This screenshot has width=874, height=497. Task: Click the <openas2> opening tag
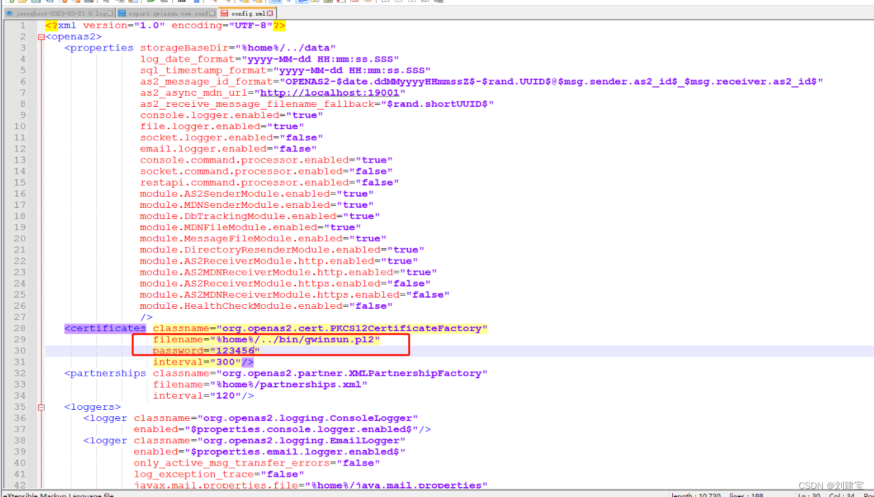[73, 37]
